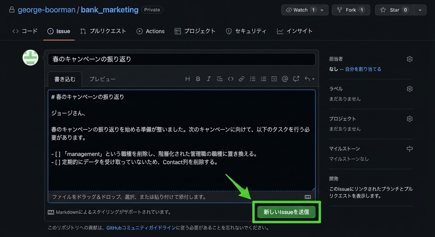
Task: Open the 担当者 settings gear
Action: (410, 59)
